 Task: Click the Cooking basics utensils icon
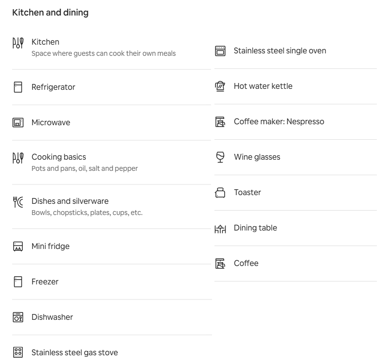click(18, 158)
